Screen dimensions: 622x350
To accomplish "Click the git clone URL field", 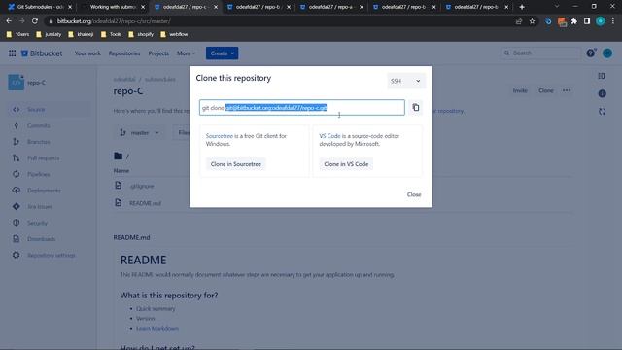I will coord(302,108).
